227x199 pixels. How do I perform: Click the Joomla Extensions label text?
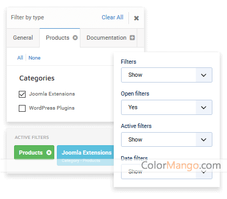pos(52,94)
